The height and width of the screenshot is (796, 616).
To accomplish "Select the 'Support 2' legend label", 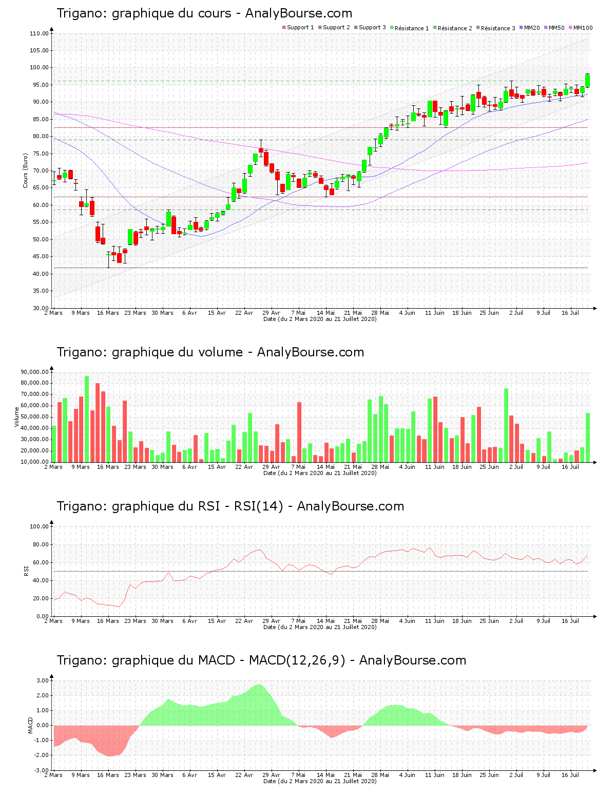I will [336, 28].
